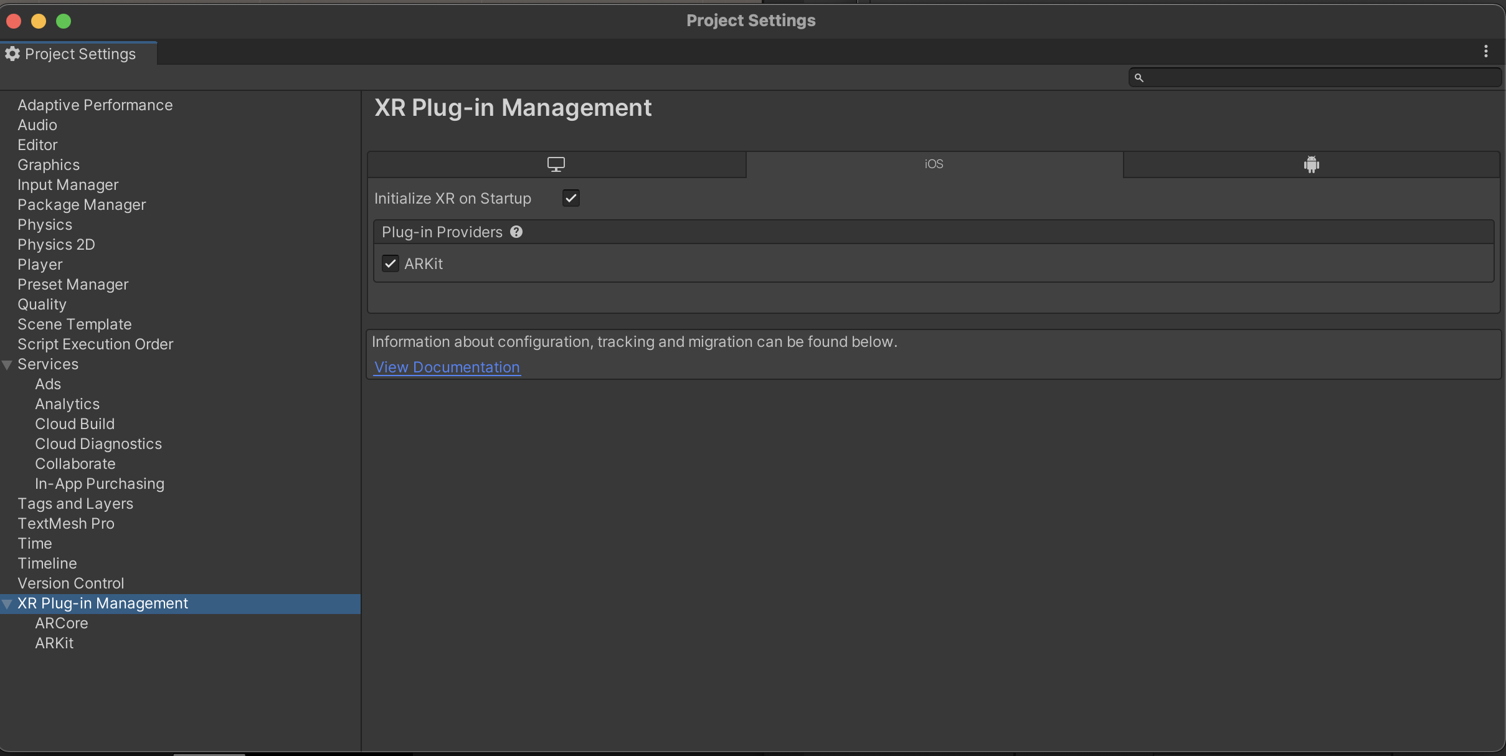Collapse the Services tree section
This screenshot has height=756, width=1506.
pyautogui.click(x=7, y=365)
